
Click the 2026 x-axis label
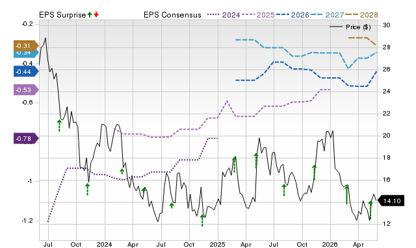coord(330,244)
